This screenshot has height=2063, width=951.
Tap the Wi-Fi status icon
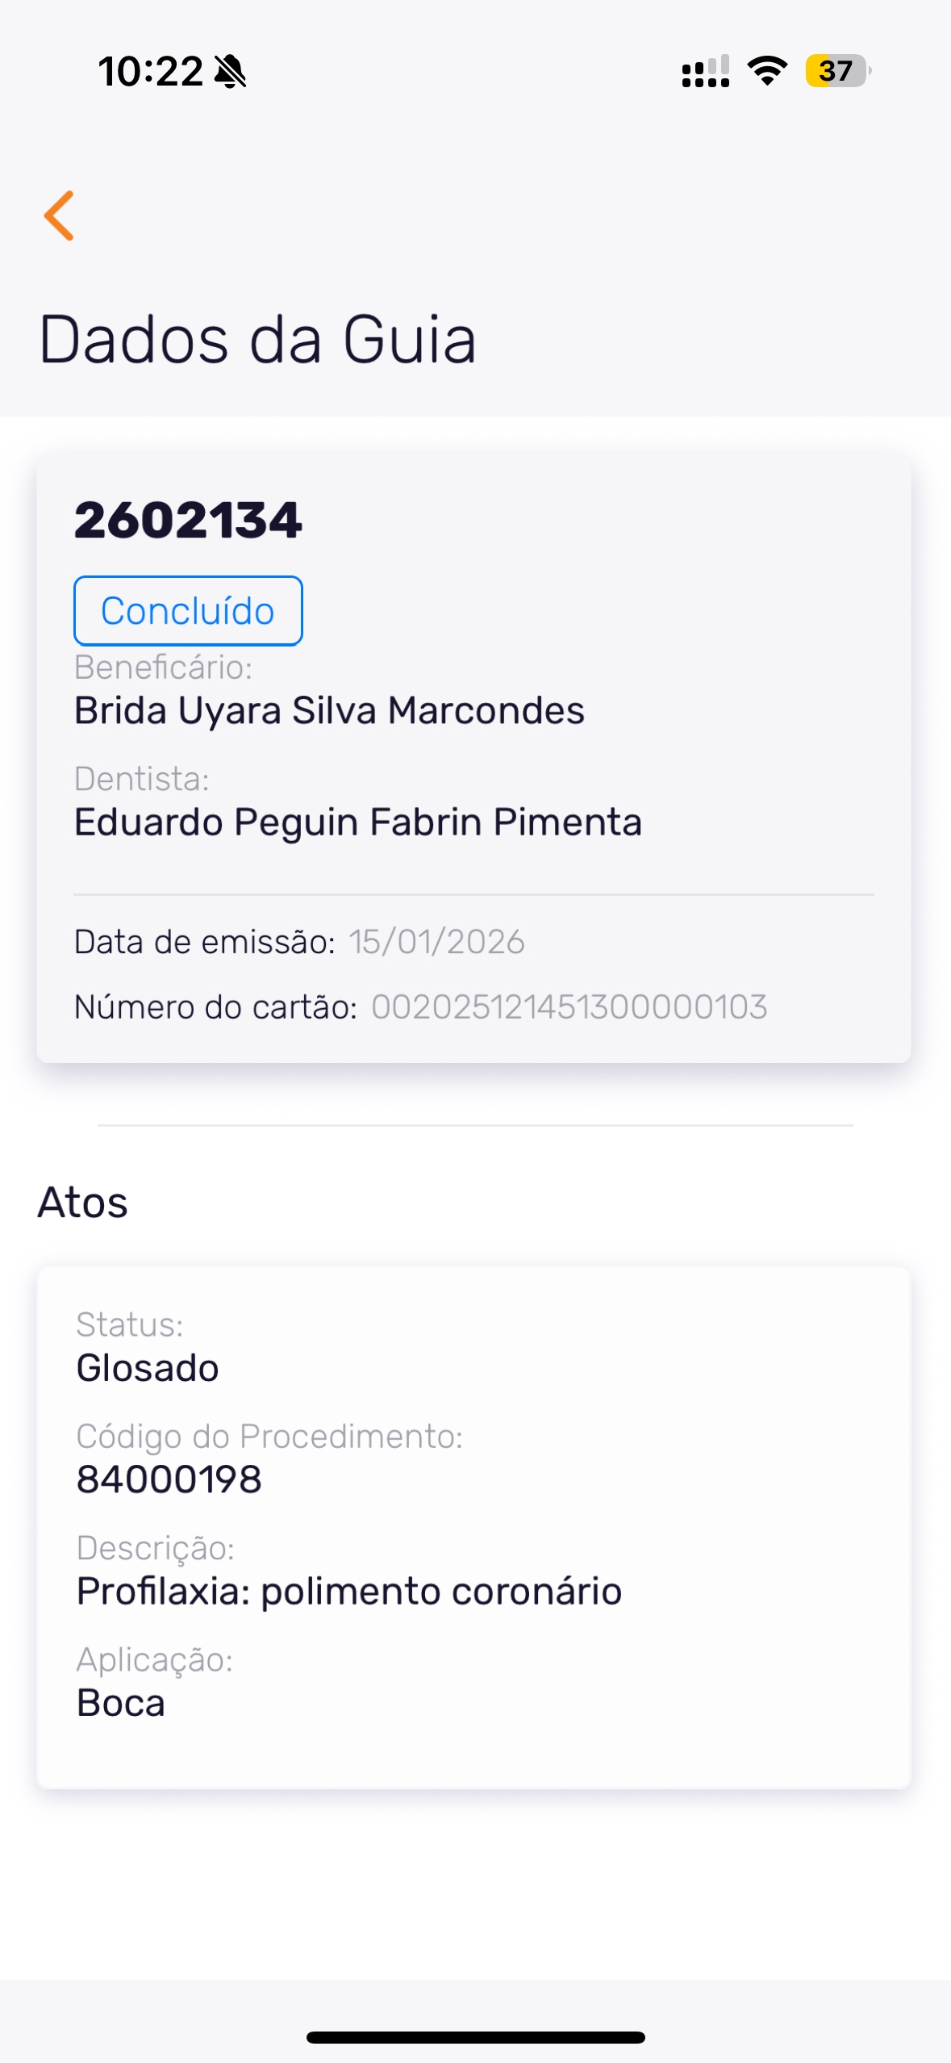[x=767, y=71]
